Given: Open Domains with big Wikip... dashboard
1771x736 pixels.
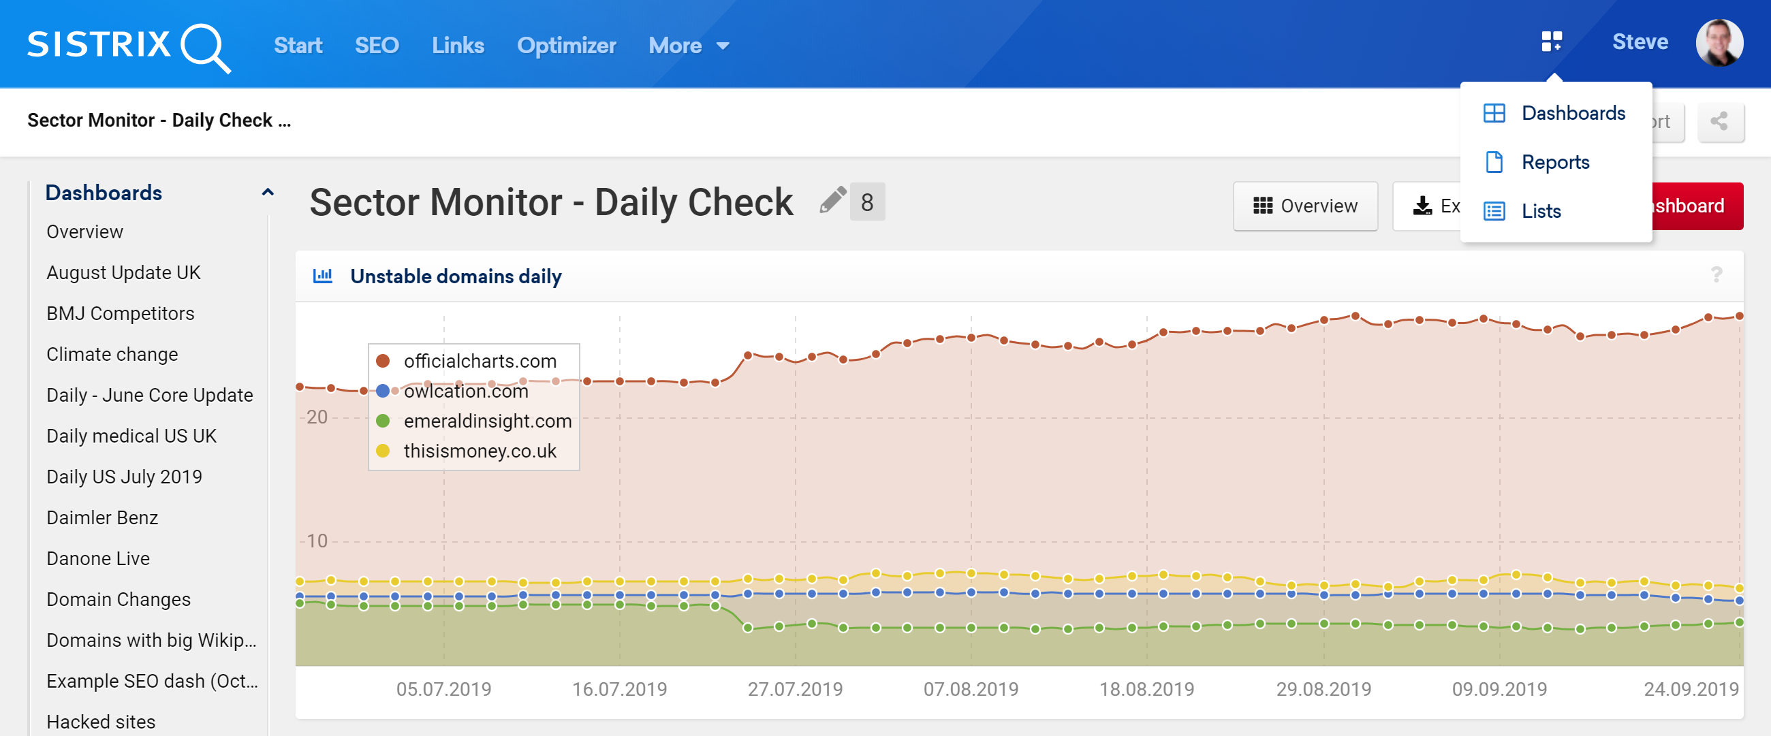Looking at the screenshot, I should click(151, 640).
